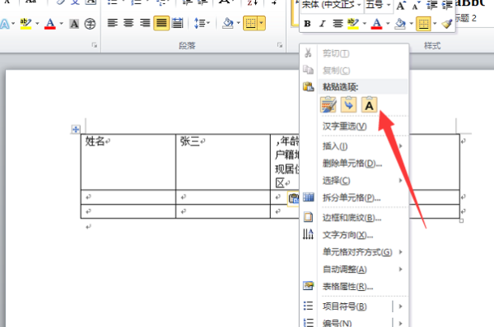Open mini toolbar shading dropdown arrow

(x=411, y=24)
